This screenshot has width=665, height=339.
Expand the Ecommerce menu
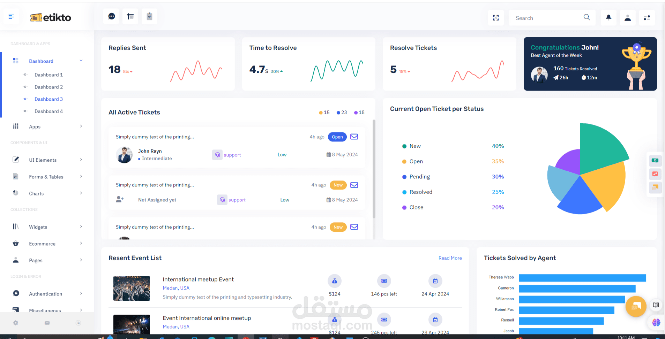coord(47,244)
